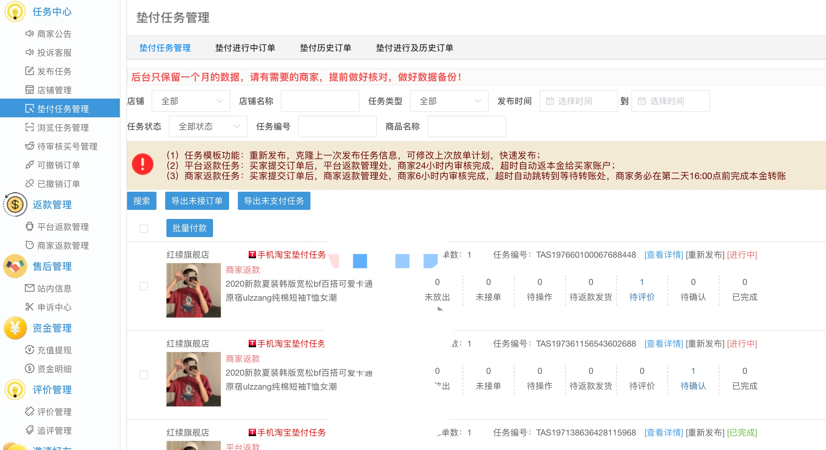Click the 申诉中心 scissors icon
This screenshot has height=450, width=826.
30,307
